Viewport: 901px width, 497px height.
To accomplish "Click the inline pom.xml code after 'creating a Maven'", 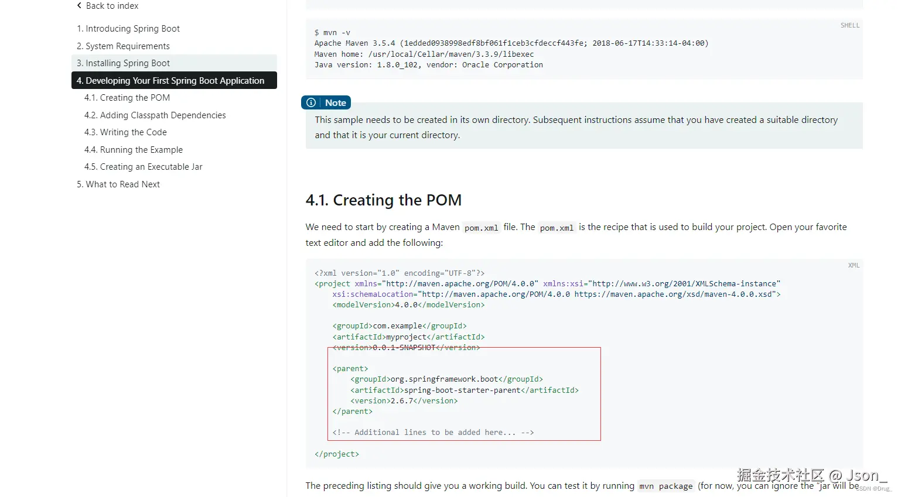I will 482,228.
